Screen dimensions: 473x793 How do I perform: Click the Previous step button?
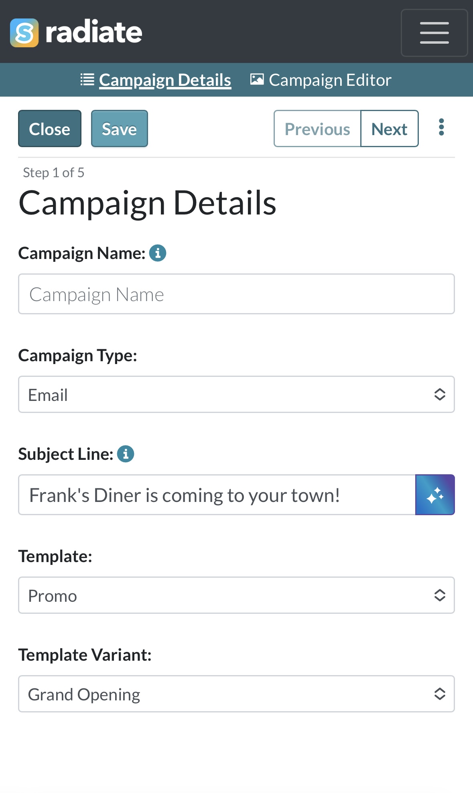(317, 129)
